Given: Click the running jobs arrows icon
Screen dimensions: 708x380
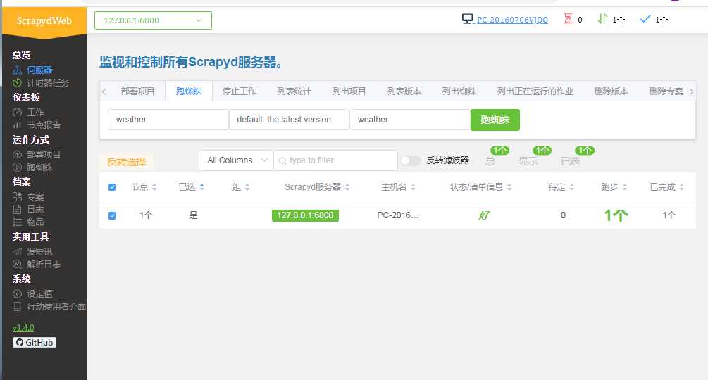Looking at the screenshot, I should [x=602, y=19].
